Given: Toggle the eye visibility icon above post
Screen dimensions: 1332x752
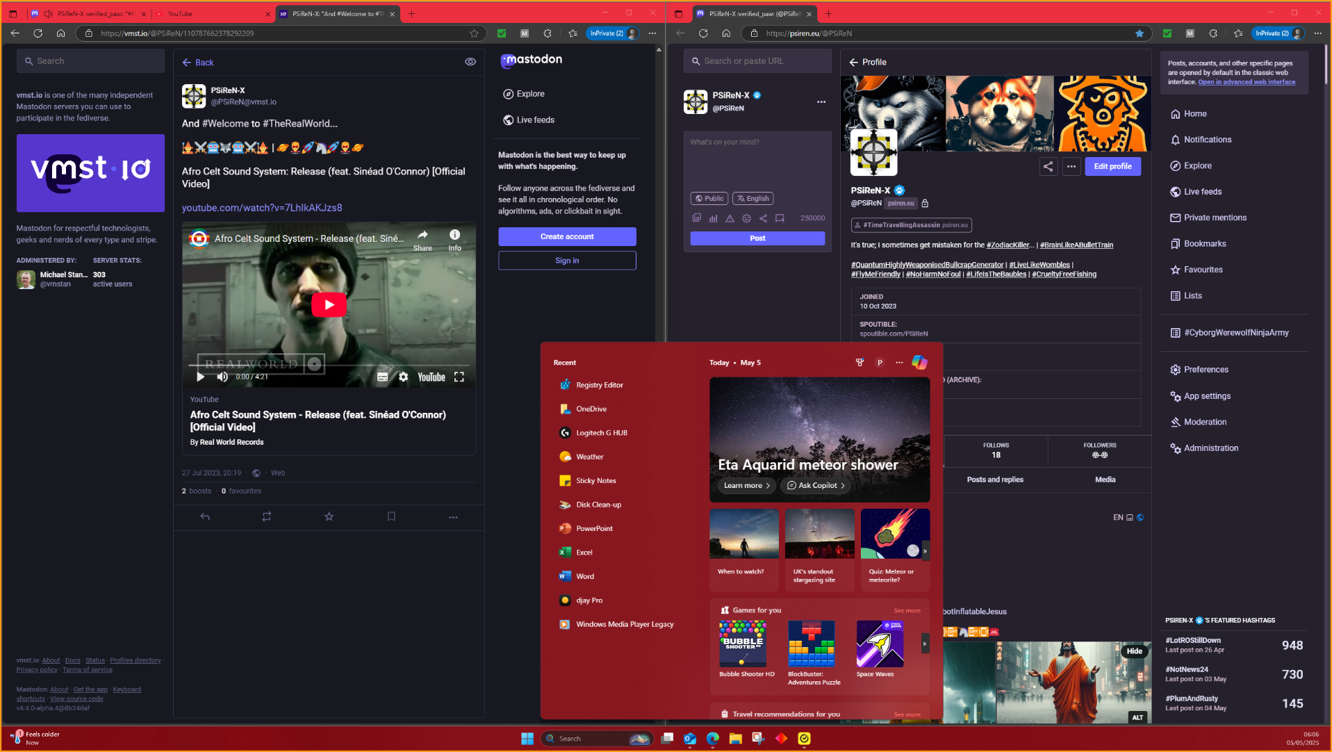Looking at the screenshot, I should (x=470, y=62).
